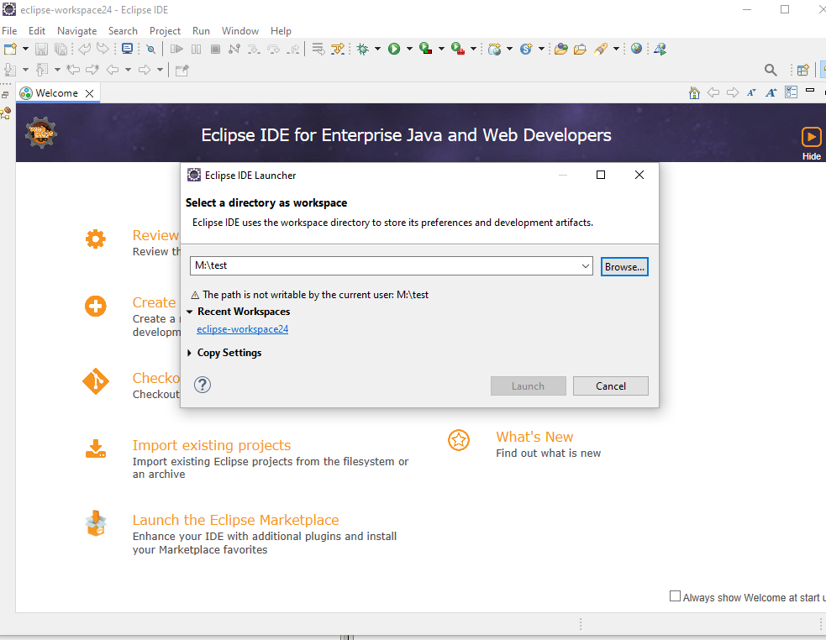Image resolution: width=826 pixels, height=640 pixels.
Task: Open the Project menu
Action: [x=165, y=31]
